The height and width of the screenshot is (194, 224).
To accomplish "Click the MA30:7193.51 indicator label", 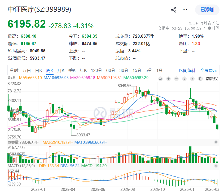I will [x=109, y=78].
